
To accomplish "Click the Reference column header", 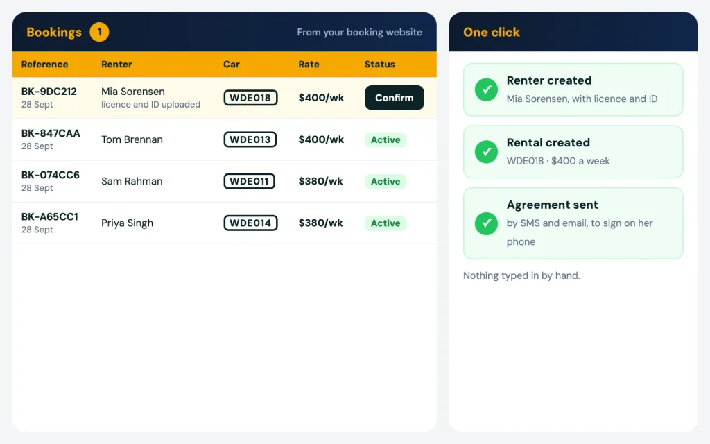I will [x=44, y=65].
